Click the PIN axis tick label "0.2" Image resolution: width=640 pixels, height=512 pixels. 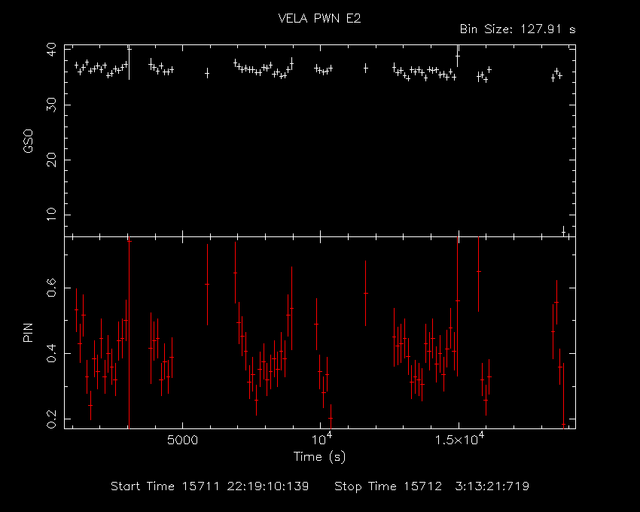point(51,419)
